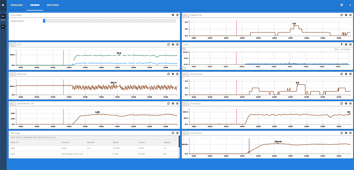This screenshot has height=170, width=354.
Task: Close the Active Service, TPS panel
Action: click(177, 103)
